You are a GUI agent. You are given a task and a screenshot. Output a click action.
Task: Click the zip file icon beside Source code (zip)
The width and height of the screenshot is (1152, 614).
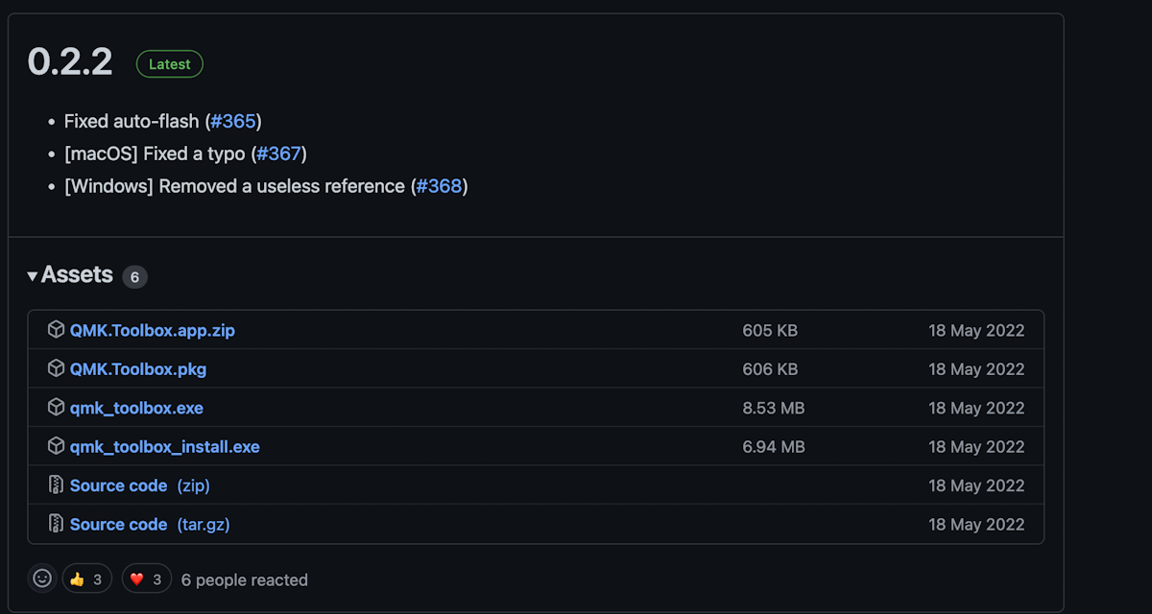pos(56,485)
